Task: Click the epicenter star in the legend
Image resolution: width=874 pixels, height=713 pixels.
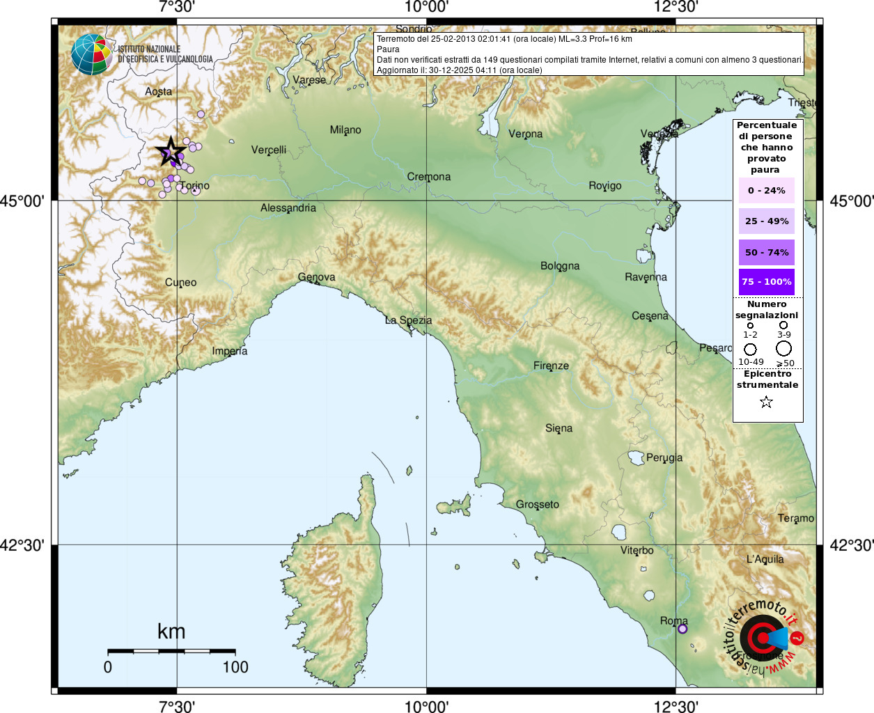Action: [x=766, y=402]
